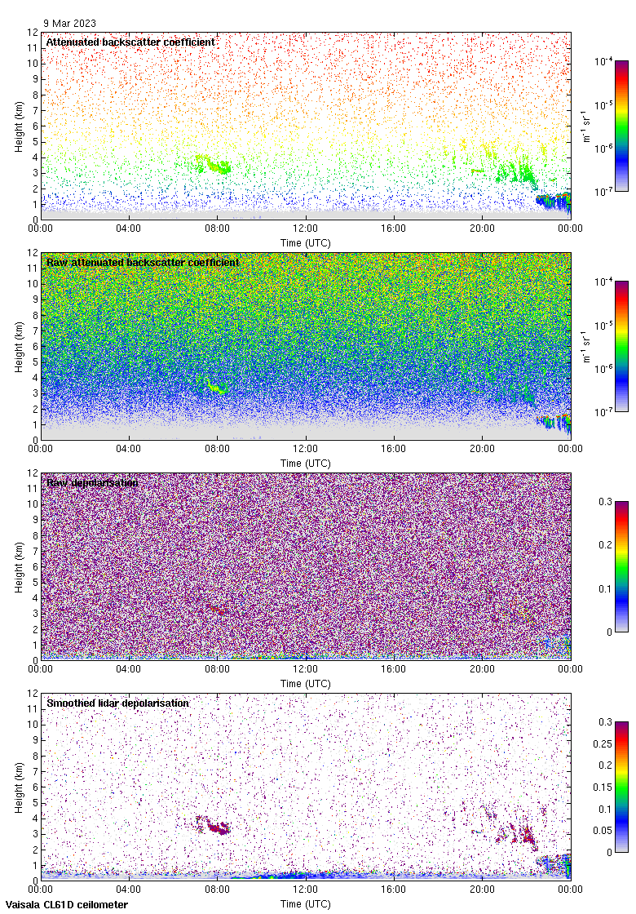Click the 10⁻⁵ label on the second colorbar
Viewport: 636px width, 914px height.
[603, 326]
